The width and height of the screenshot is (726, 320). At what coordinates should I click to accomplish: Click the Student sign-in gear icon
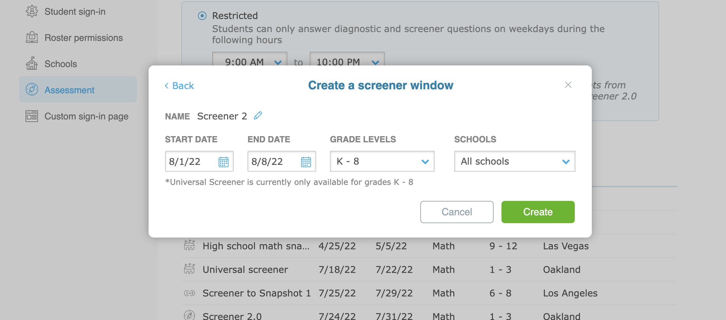click(32, 11)
